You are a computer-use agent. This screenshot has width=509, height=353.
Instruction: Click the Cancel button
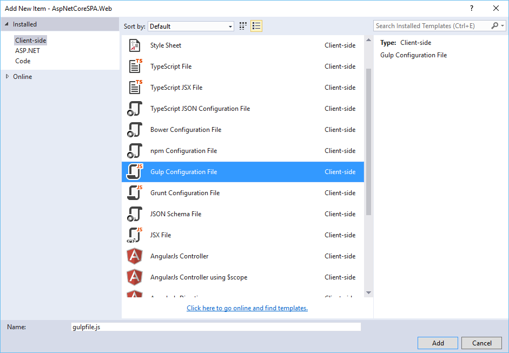click(x=482, y=343)
